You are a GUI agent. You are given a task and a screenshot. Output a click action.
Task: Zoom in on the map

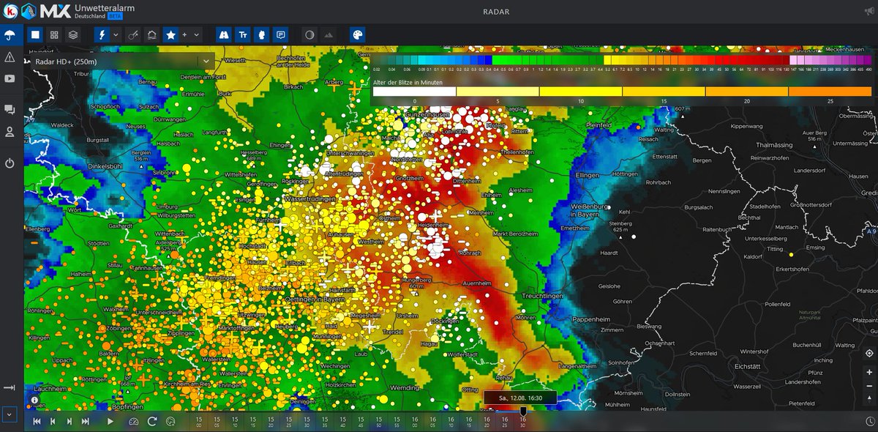pyautogui.click(x=868, y=371)
